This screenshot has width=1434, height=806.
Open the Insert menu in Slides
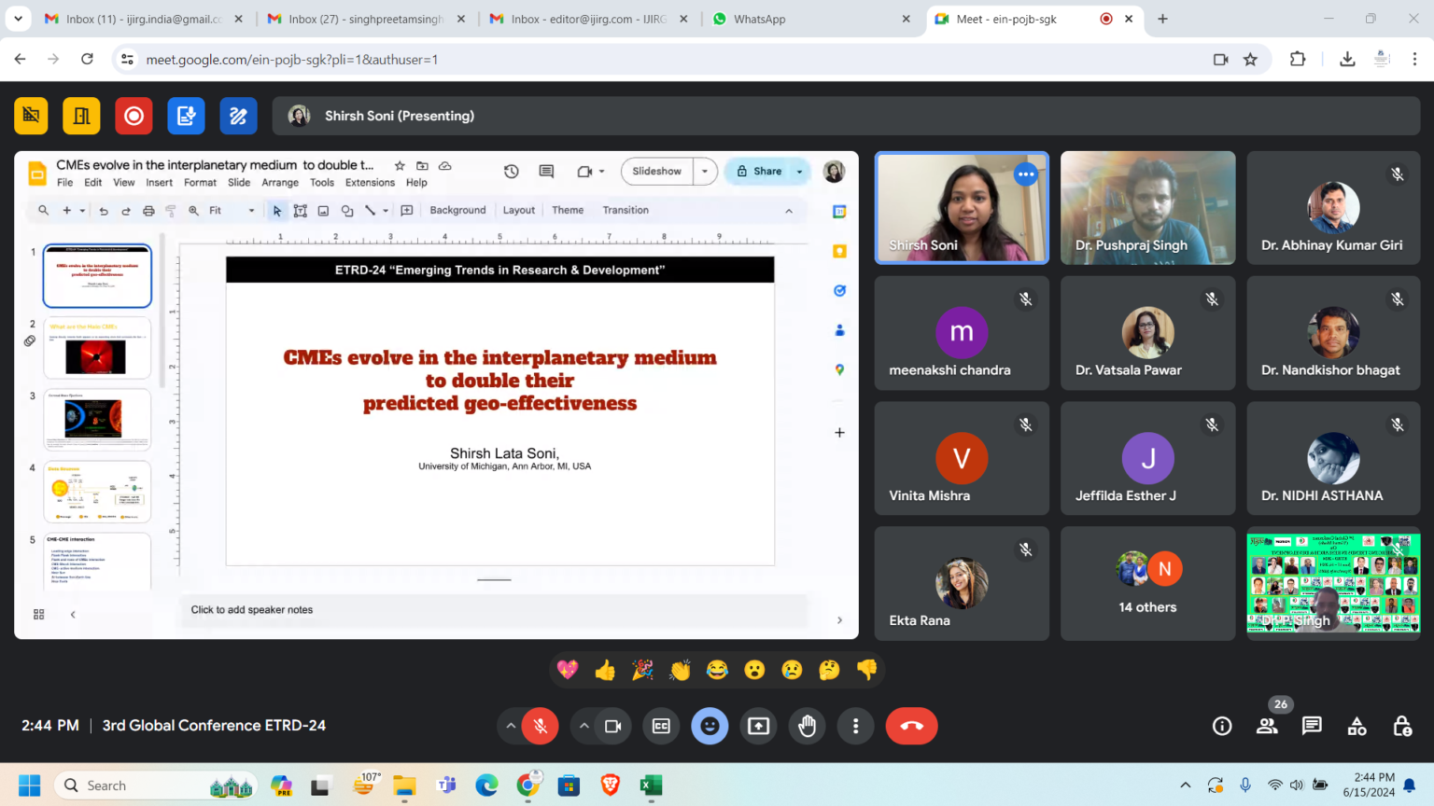(159, 183)
